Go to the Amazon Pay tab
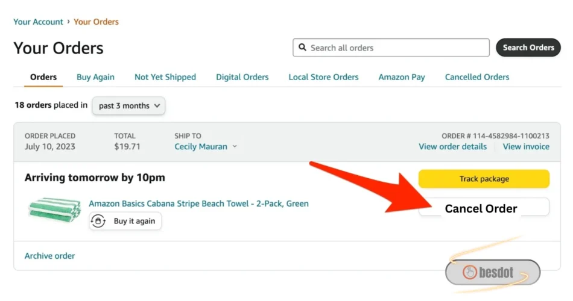 [402, 77]
